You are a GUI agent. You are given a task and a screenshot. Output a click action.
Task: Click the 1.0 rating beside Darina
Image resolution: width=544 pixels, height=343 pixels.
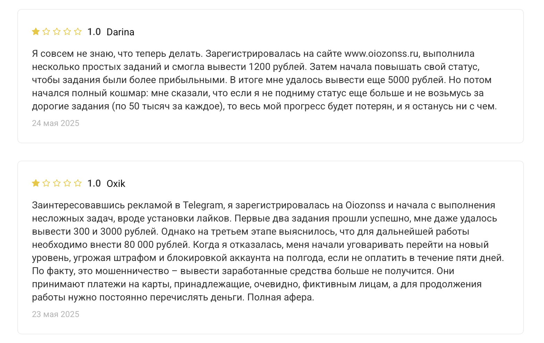pyautogui.click(x=94, y=32)
